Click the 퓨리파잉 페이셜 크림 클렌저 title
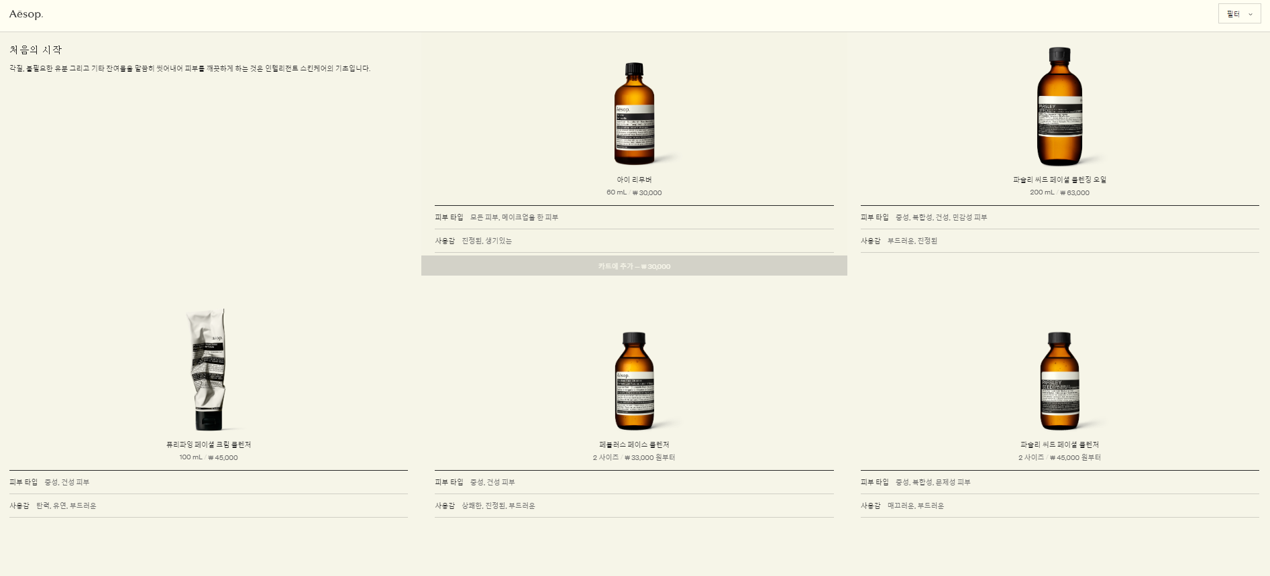Screen dimensions: 1270x576 coord(209,445)
